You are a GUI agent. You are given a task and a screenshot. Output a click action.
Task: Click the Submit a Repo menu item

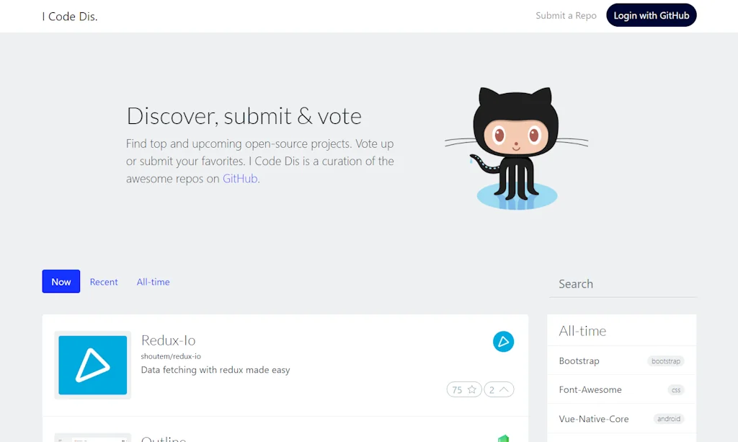[566, 15]
